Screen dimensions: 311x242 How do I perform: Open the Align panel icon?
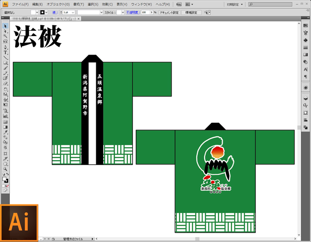pyautogui.click(x=306, y=120)
